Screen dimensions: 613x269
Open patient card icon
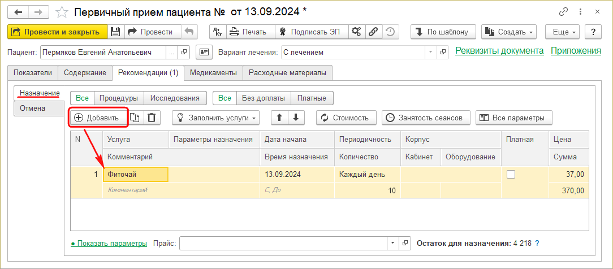[204, 52]
